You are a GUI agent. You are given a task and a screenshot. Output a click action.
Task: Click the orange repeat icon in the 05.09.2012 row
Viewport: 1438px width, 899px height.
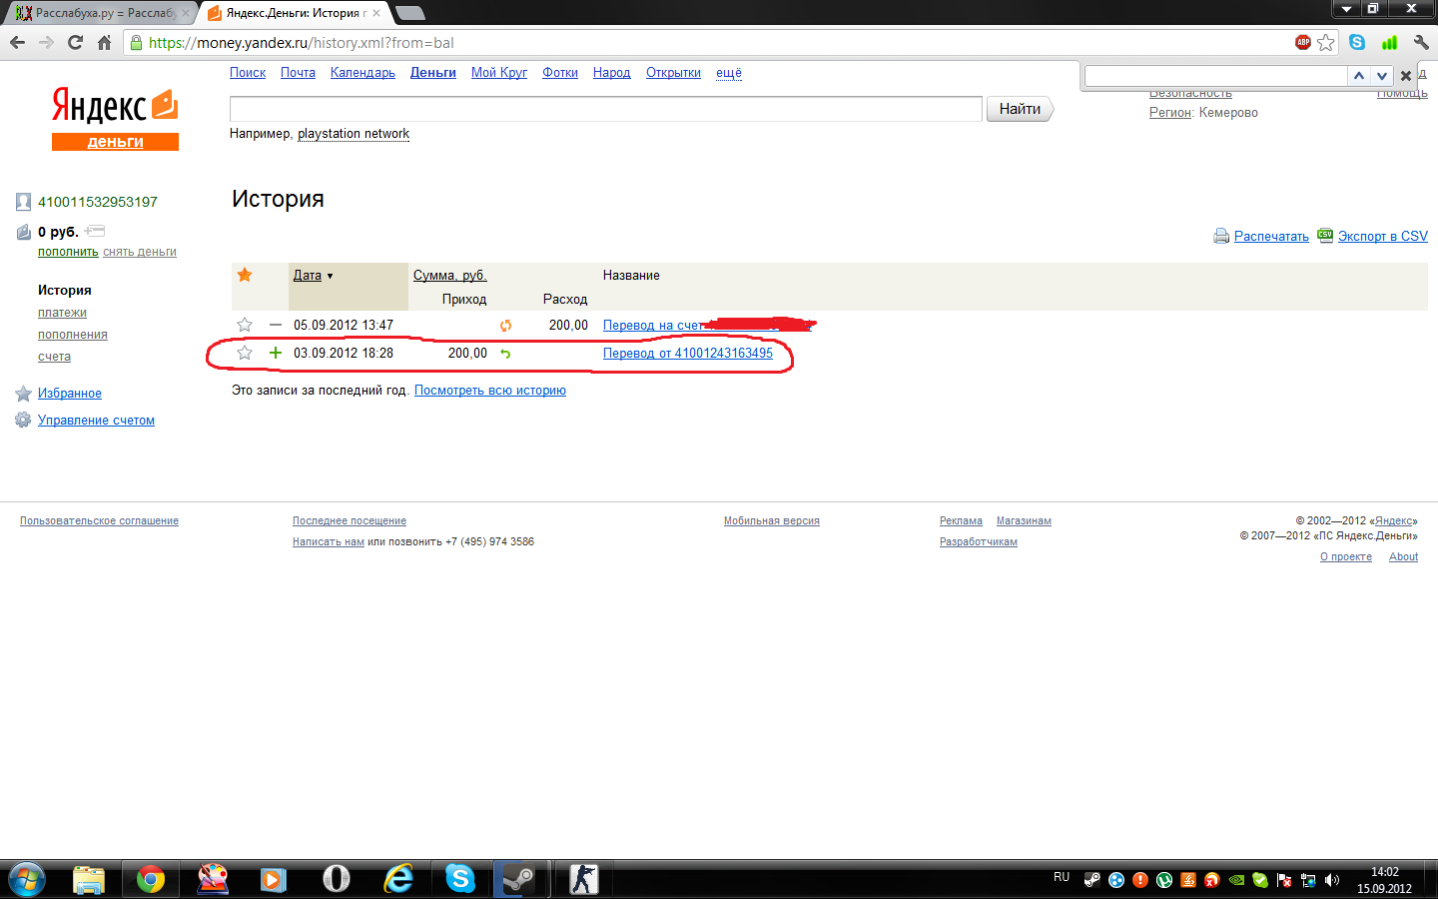505,326
